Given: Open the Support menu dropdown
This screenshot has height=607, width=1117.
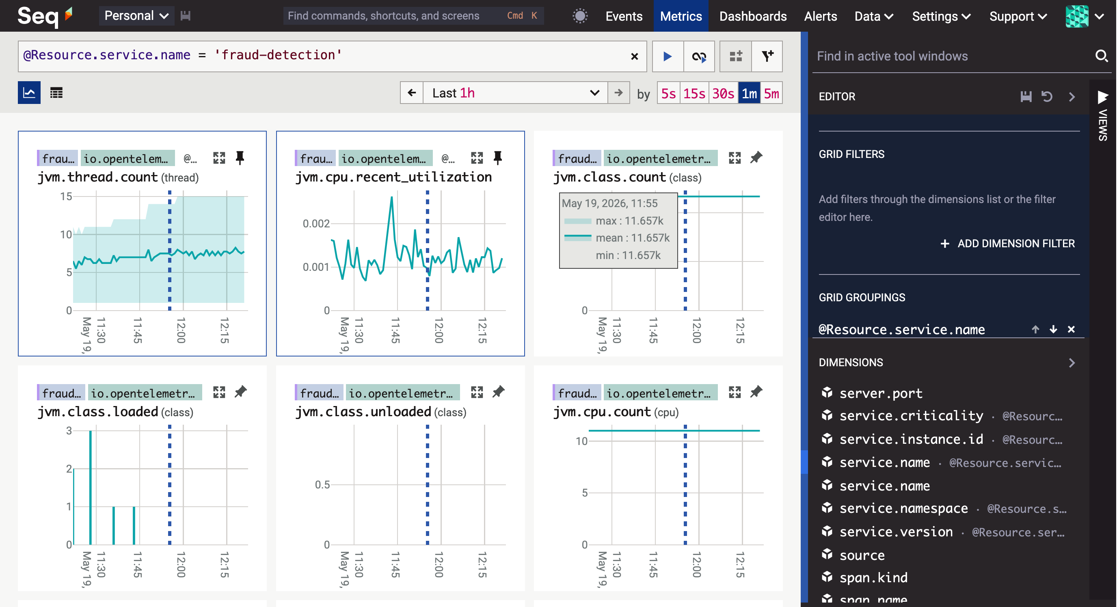Looking at the screenshot, I should tap(1018, 16).
